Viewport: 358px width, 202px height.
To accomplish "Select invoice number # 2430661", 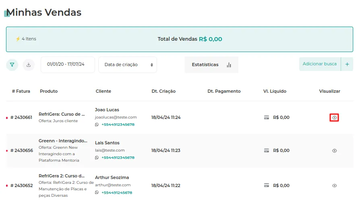I will 21,117.
